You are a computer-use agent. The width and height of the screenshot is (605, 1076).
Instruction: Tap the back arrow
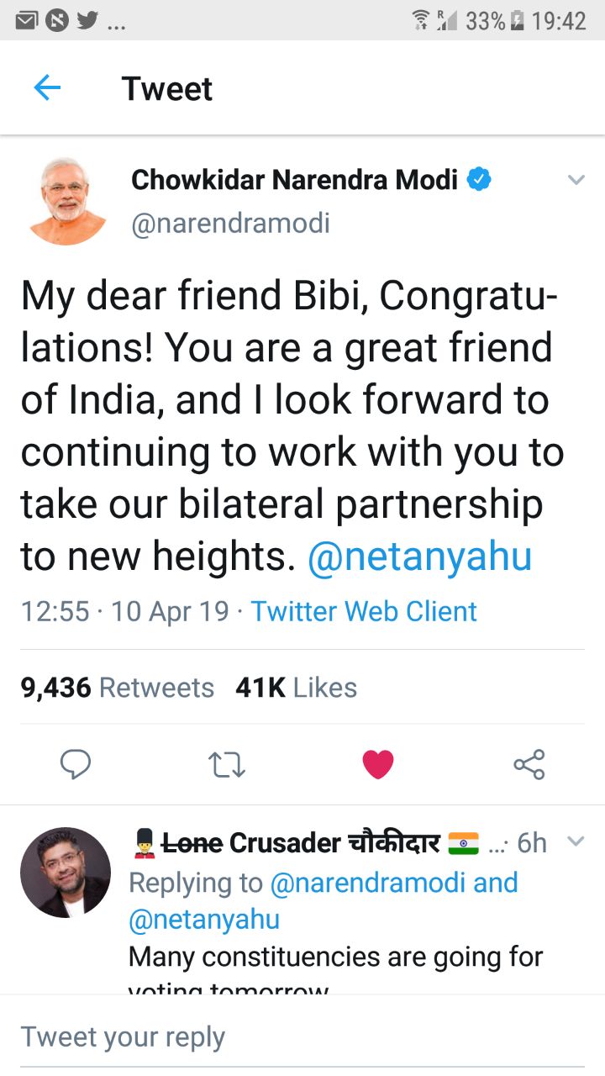point(47,88)
